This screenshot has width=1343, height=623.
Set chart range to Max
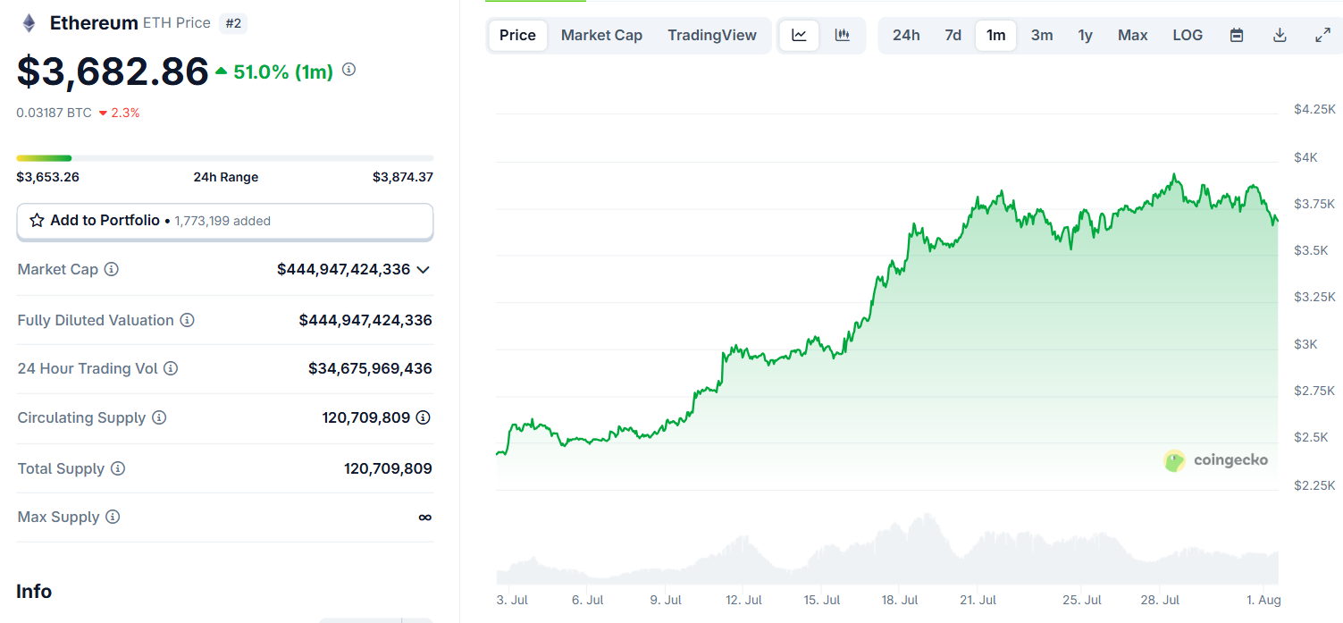click(x=1132, y=36)
